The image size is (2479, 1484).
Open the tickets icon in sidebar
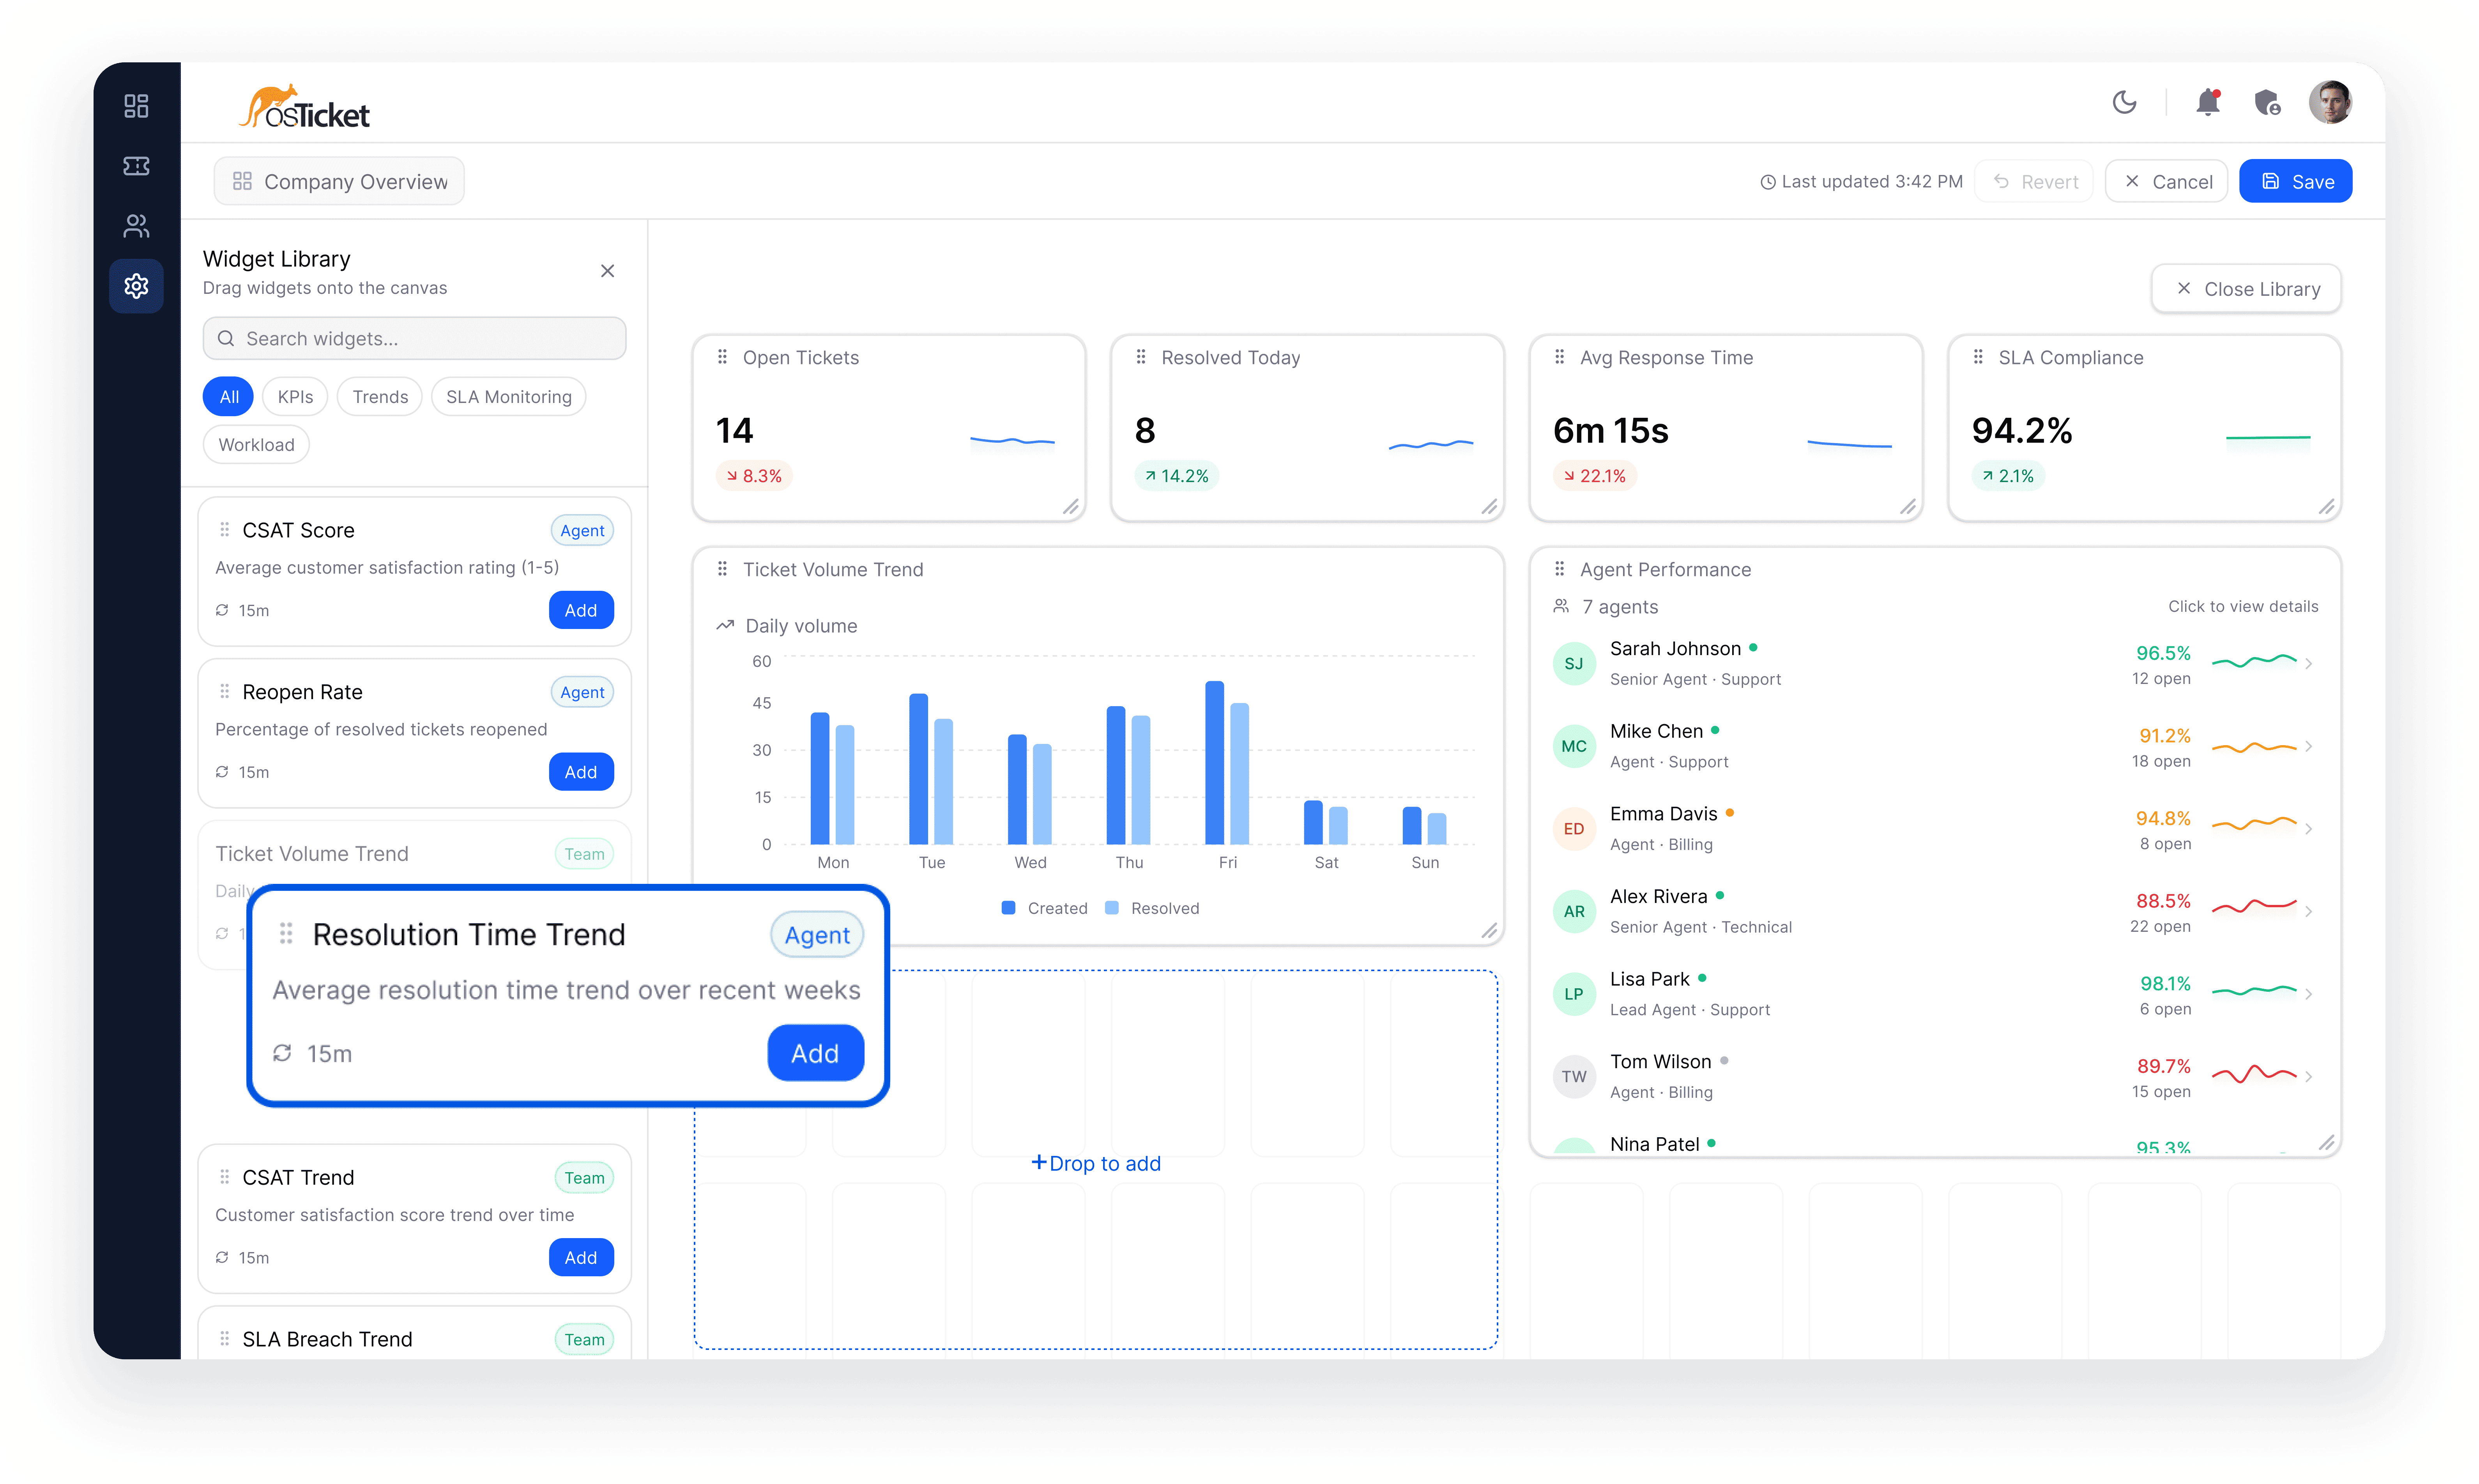136,166
